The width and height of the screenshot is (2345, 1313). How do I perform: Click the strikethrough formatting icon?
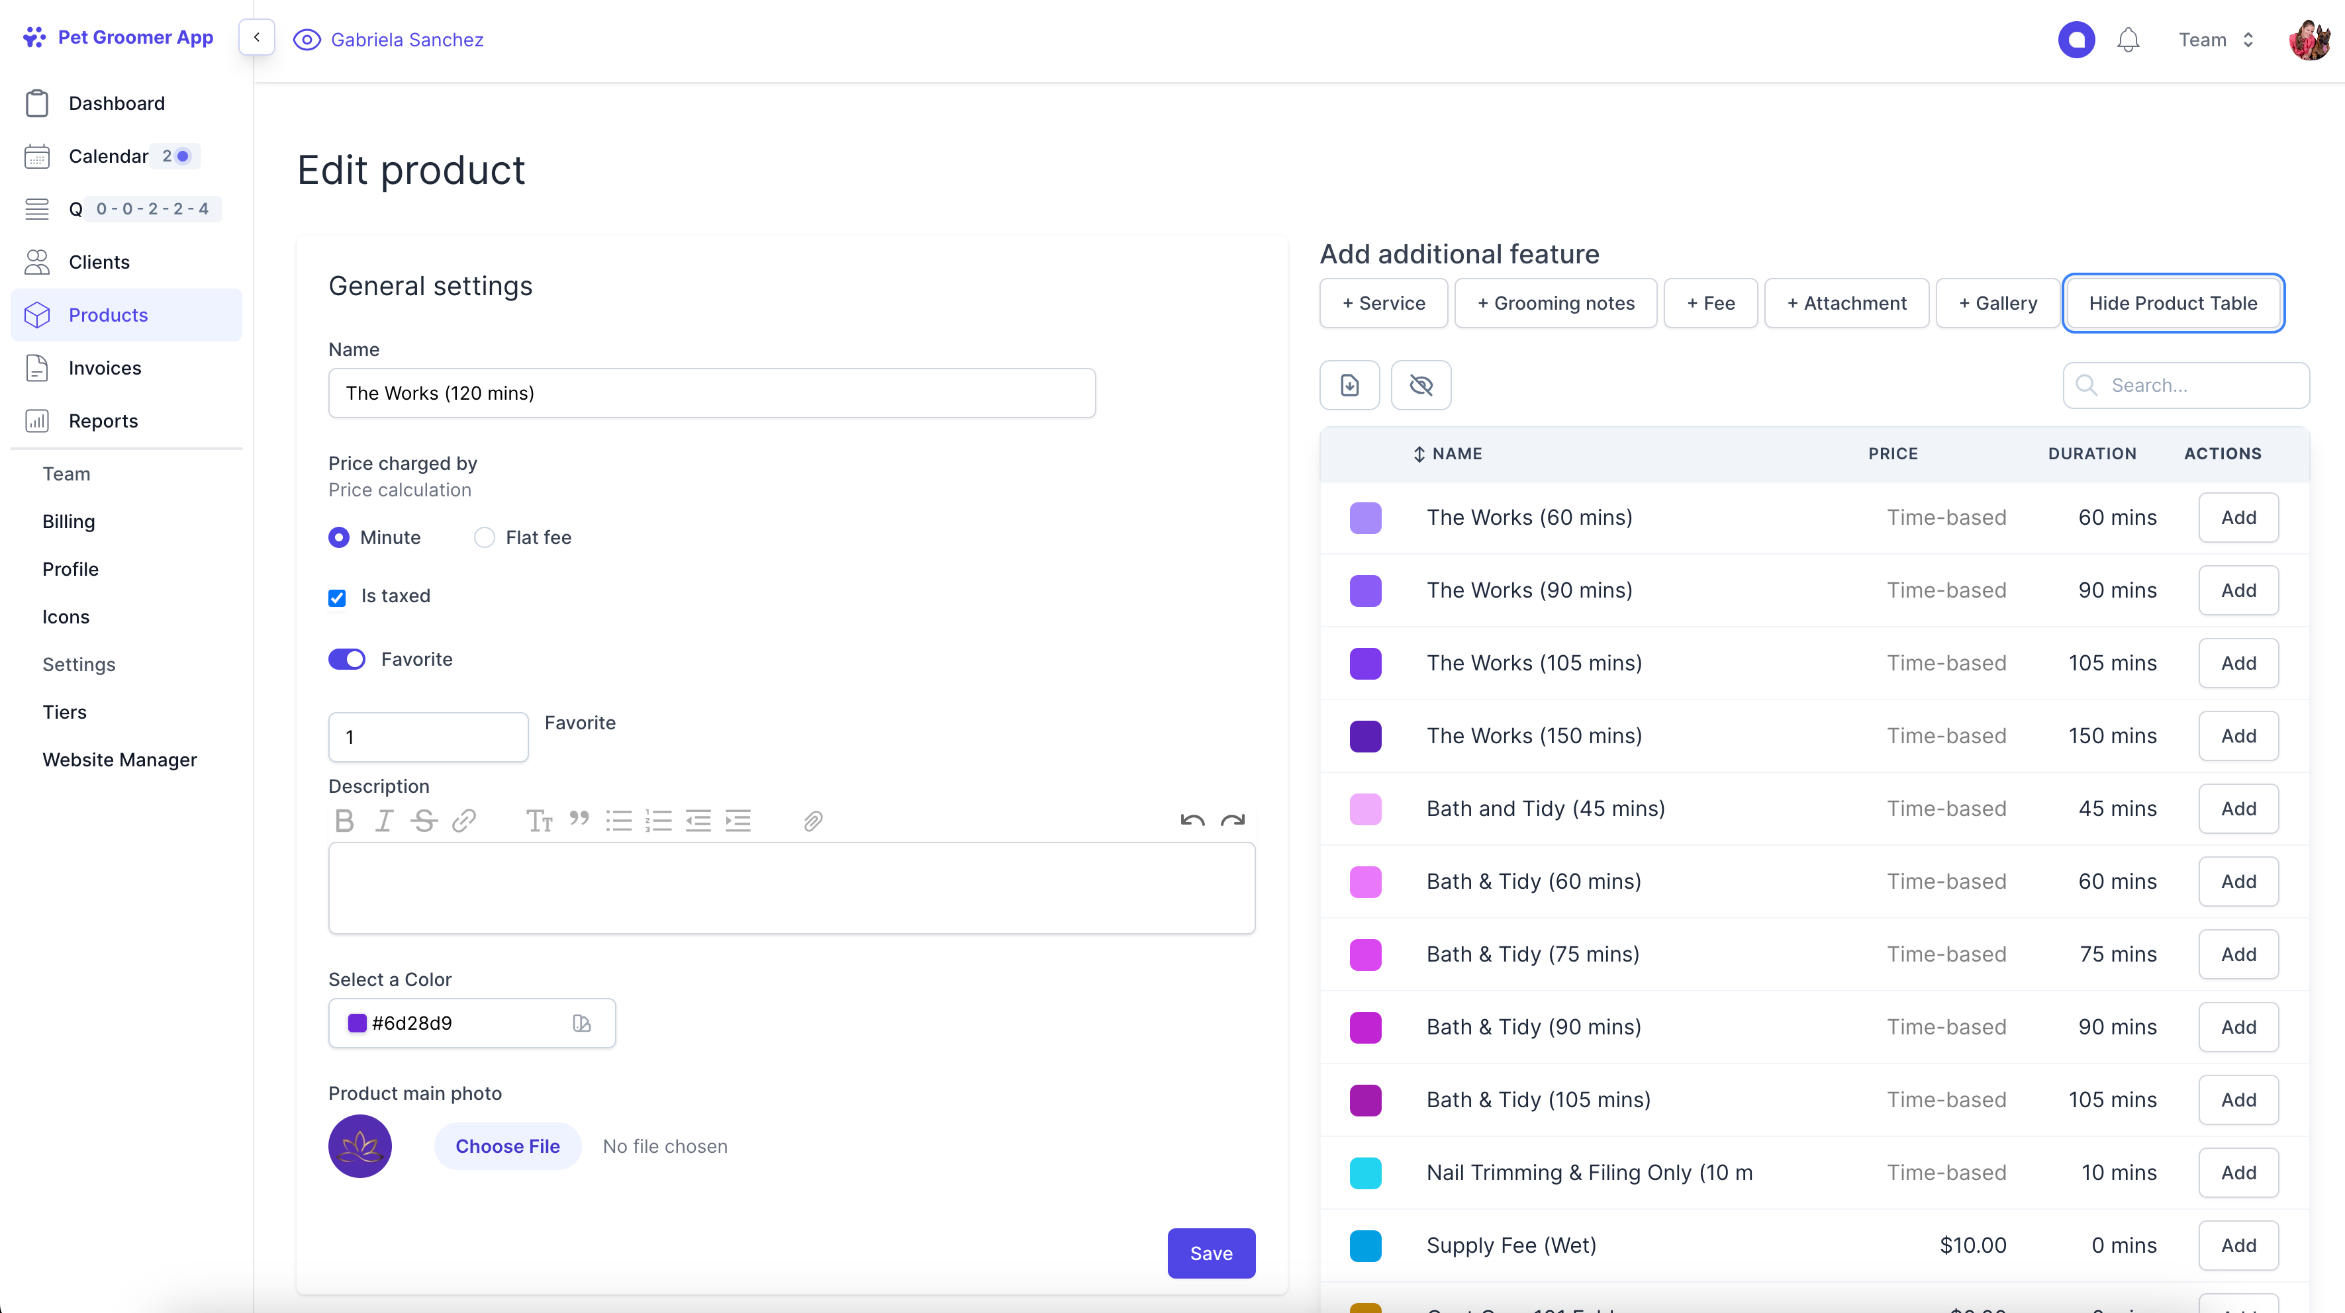(x=423, y=821)
